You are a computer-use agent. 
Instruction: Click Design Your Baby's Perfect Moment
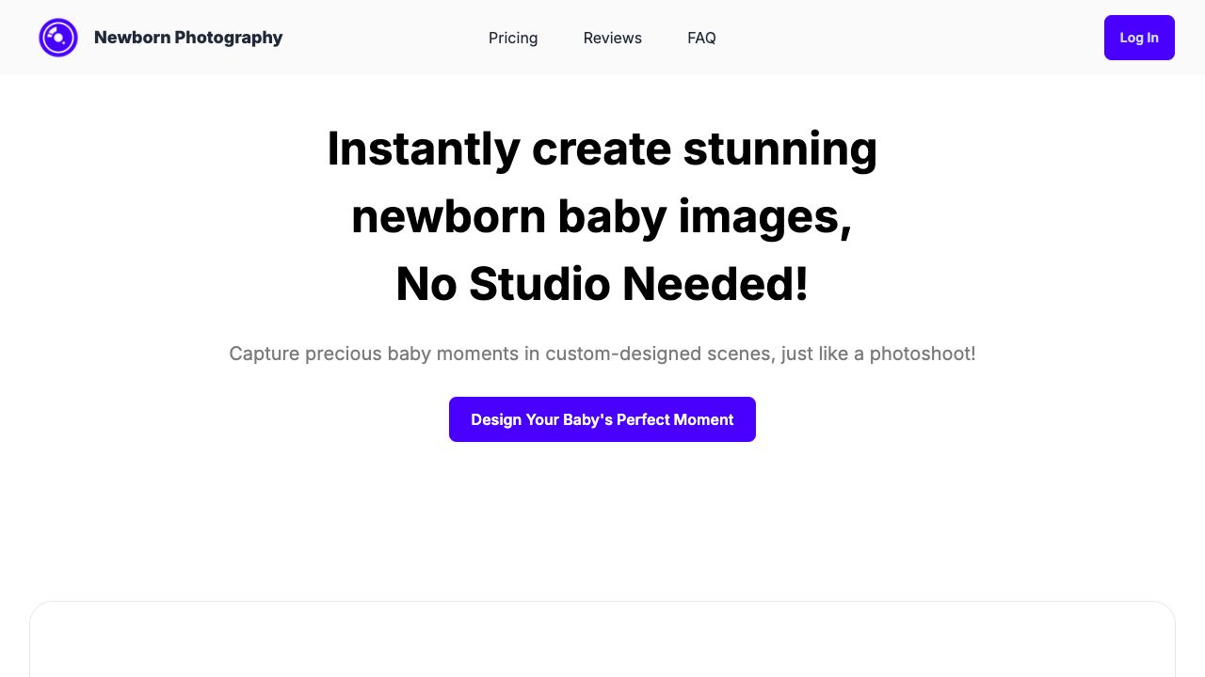pyautogui.click(x=602, y=419)
